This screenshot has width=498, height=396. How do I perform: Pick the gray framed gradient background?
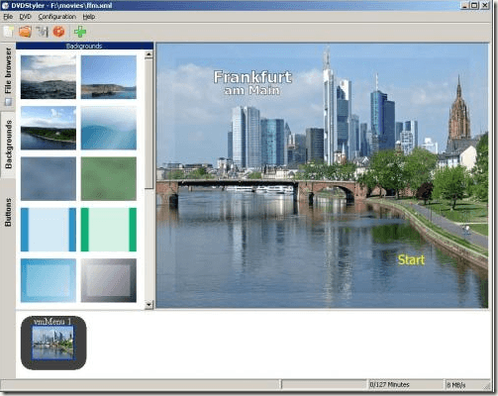coord(109,280)
